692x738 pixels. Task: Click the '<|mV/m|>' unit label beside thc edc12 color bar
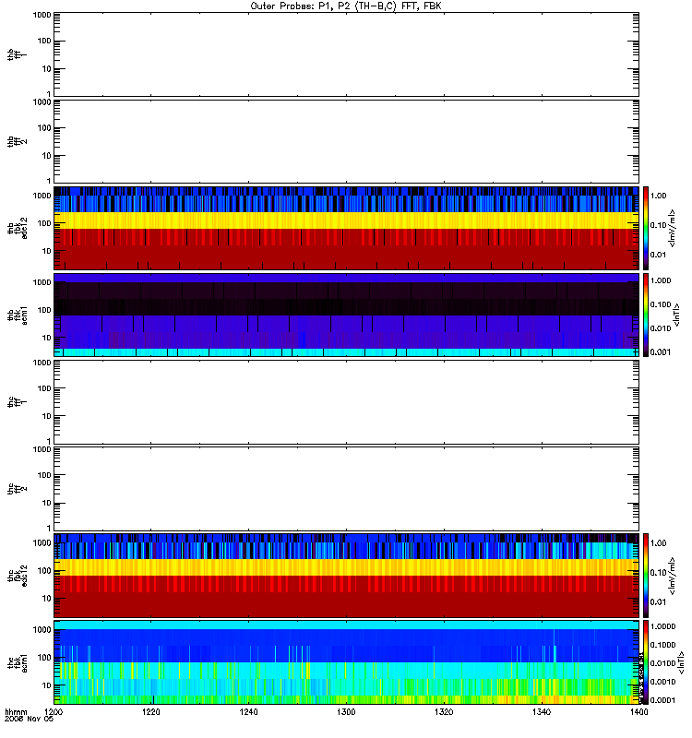point(673,576)
